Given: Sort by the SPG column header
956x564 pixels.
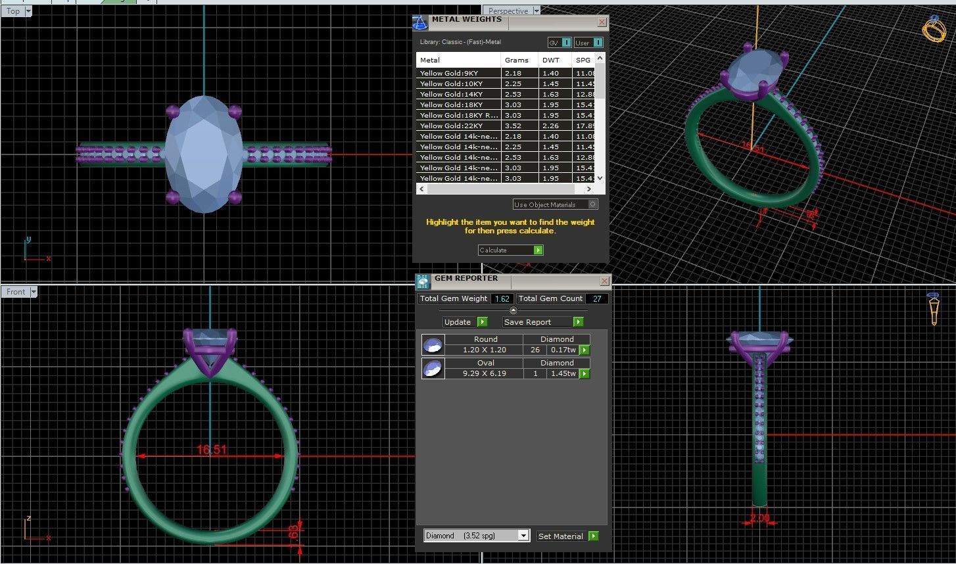Looking at the screenshot, I should [x=584, y=60].
